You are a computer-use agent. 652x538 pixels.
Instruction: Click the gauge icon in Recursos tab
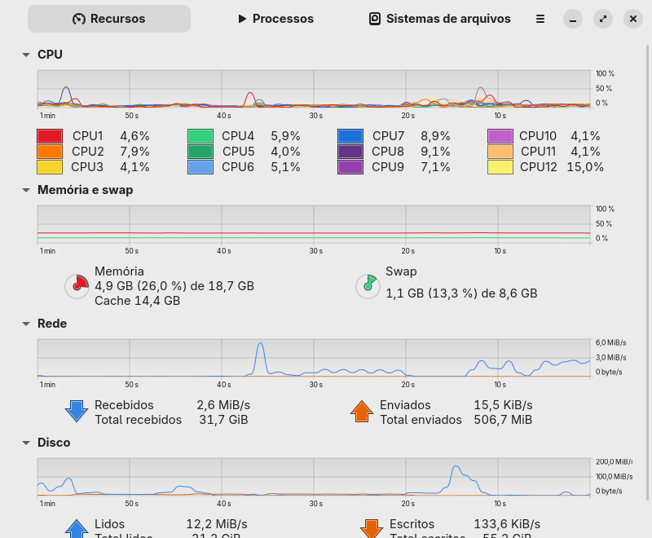(x=78, y=19)
